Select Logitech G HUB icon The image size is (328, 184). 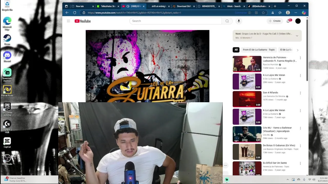[x=7, y=126]
